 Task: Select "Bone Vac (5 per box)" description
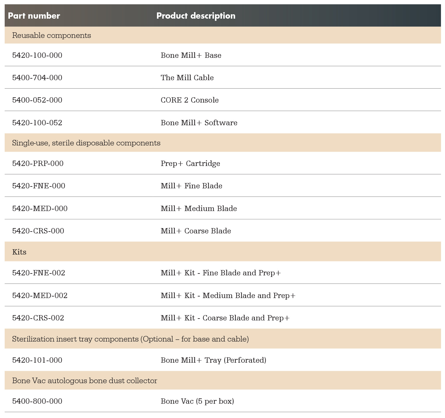coord(197,401)
